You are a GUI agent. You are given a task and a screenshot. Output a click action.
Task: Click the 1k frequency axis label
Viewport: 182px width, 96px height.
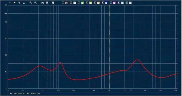click(x=109, y=90)
